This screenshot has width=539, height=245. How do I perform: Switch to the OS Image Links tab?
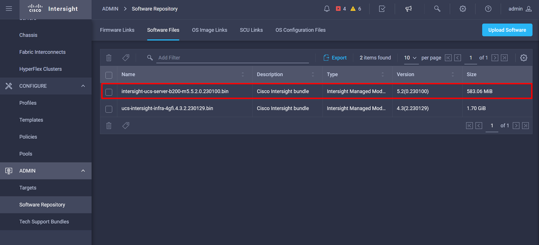[210, 30]
